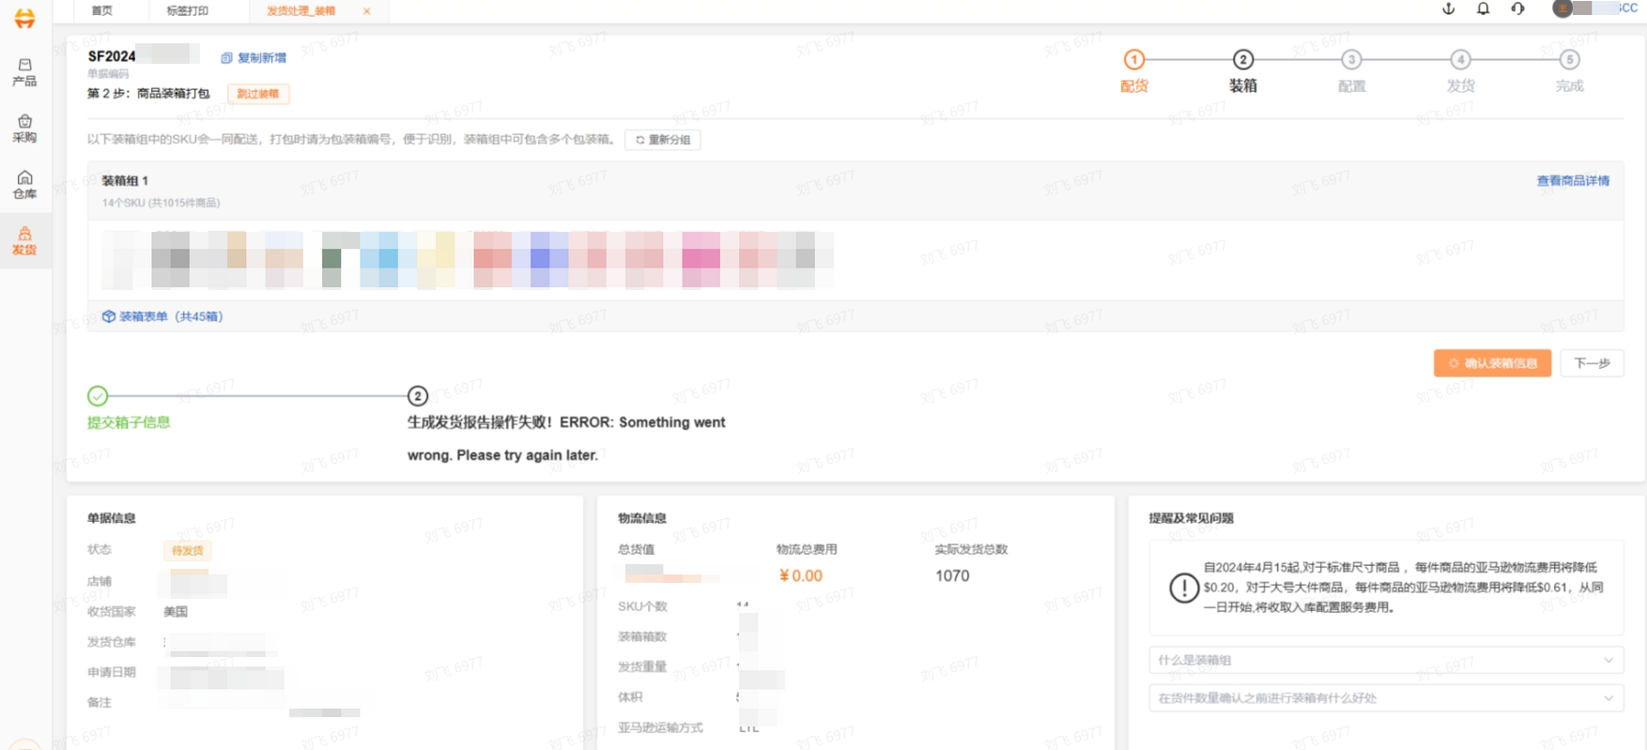Expand 在货件数量确认之前进行装箱有什么好处 question
The width and height of the screenshot is (1647, 750).
click(1385, 698)
